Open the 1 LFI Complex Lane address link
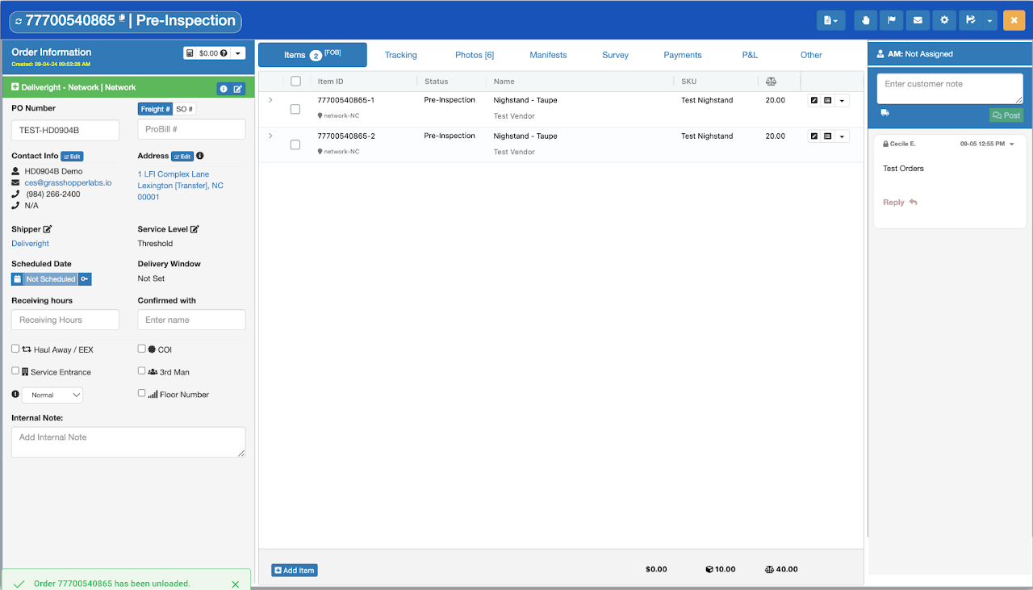This screenshot has height=590, width=1033. click(x=181, y=186)
